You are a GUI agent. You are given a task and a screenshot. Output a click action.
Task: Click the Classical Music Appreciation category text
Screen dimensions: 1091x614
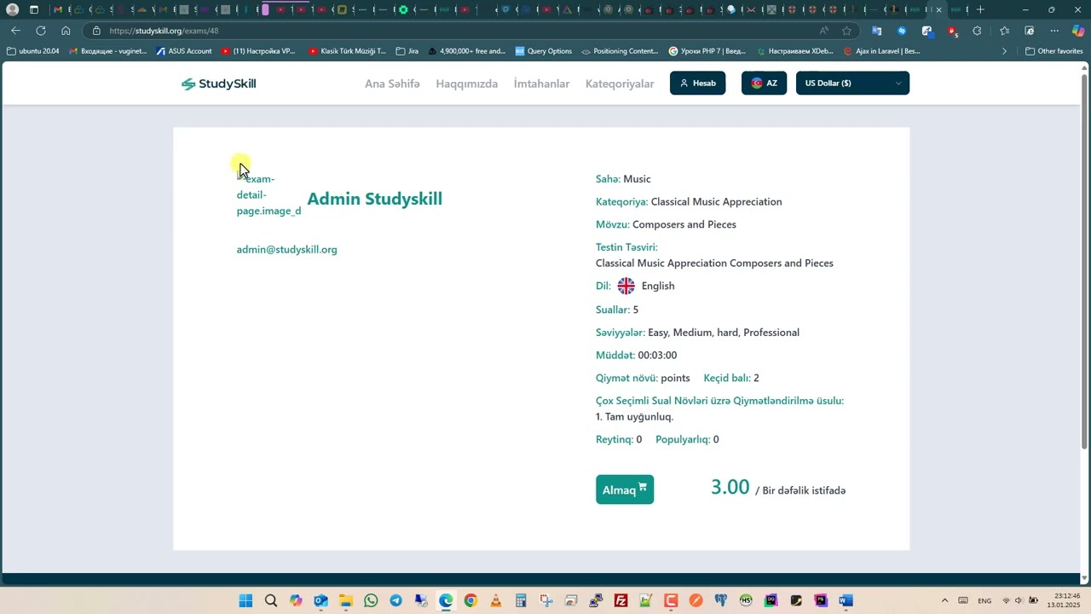(716, 201)
